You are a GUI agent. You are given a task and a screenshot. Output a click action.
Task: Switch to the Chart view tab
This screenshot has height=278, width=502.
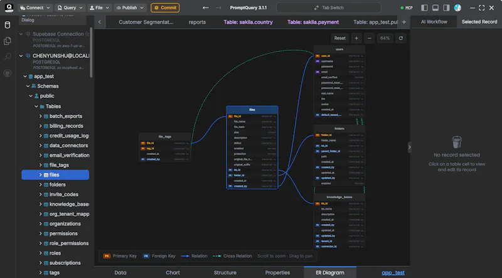[173, 272]
